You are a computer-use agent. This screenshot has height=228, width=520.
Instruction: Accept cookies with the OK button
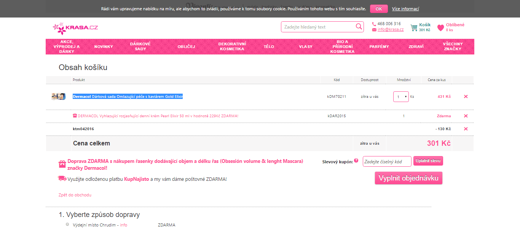[x=379, y=9]
